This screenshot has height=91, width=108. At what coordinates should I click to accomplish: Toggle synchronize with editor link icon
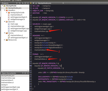pyautogui.click(x=23, y=3)
